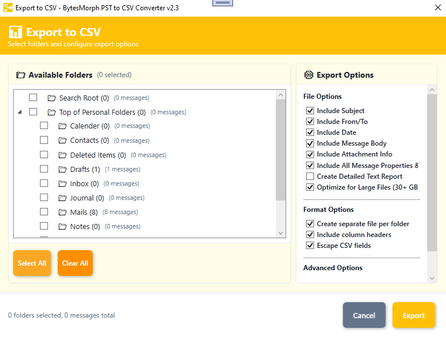Screen dimensions: 446x337
Task: Check the Deleted Items folder checkbox
Action: click(x=44, y=154)
